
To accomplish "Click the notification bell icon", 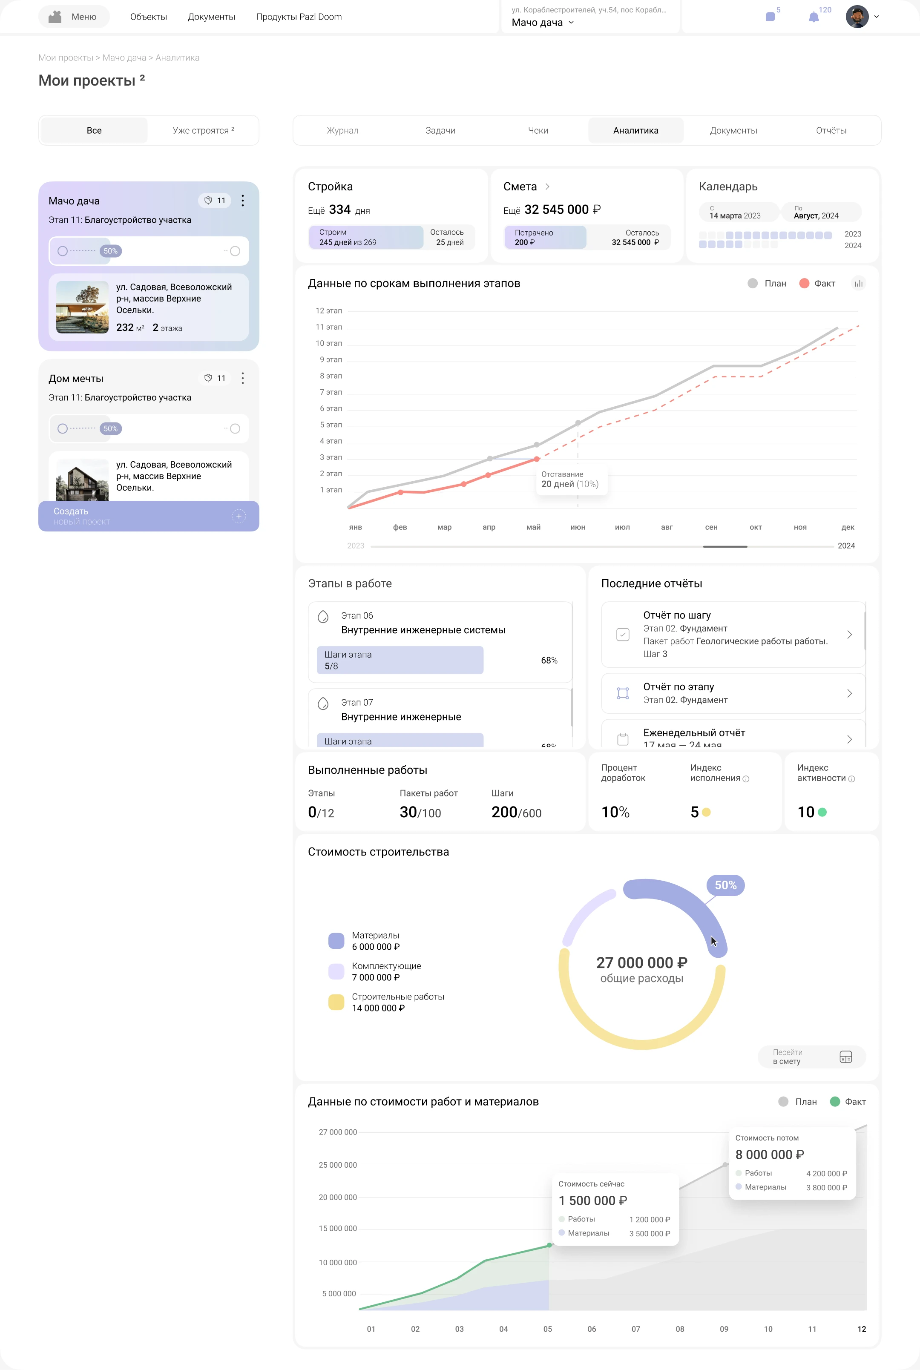I will [813, 17].
